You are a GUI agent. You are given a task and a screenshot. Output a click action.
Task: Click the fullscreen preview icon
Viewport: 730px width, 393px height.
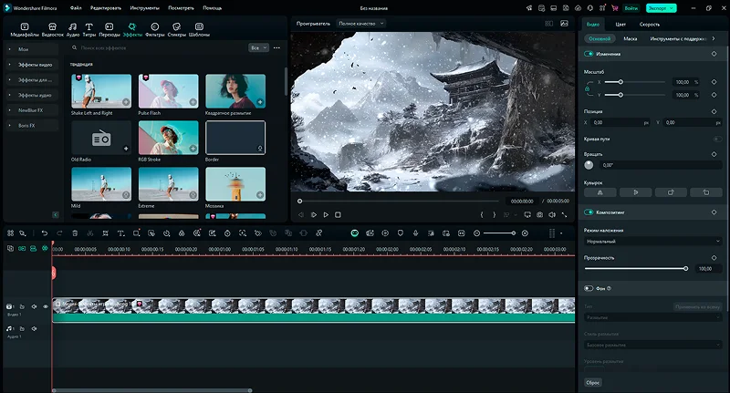coord(564,215)
